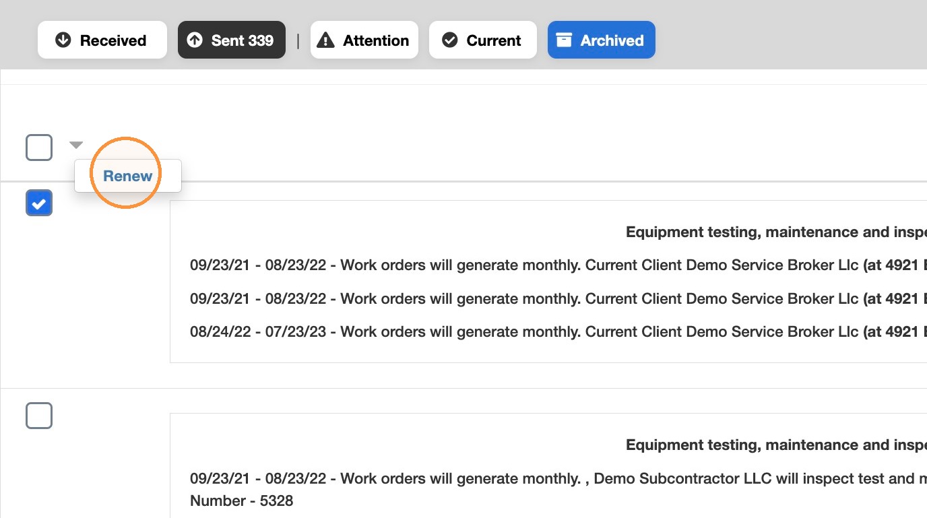The height and width of the screenshot is (518, 927).
Task: Uncheck the checked checkbox on the first contract
Action: (x=39, y=203)
